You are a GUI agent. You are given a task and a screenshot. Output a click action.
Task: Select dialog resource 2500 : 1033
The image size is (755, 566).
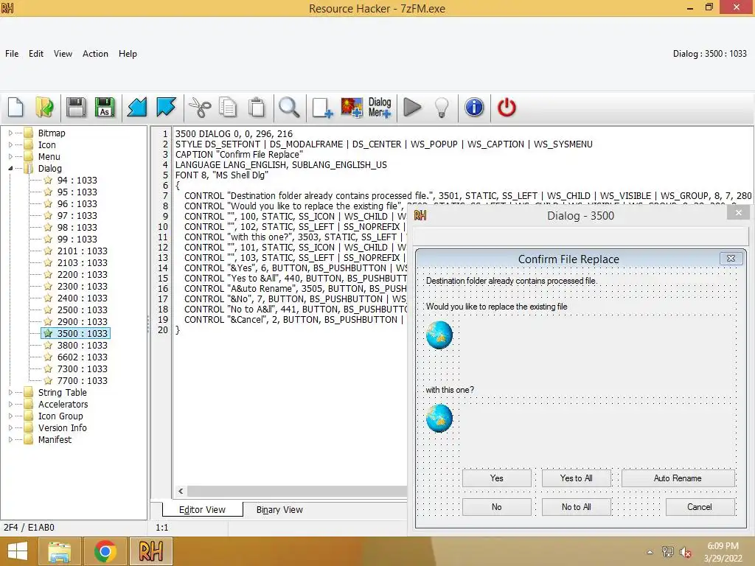click(x=83, y=310)
